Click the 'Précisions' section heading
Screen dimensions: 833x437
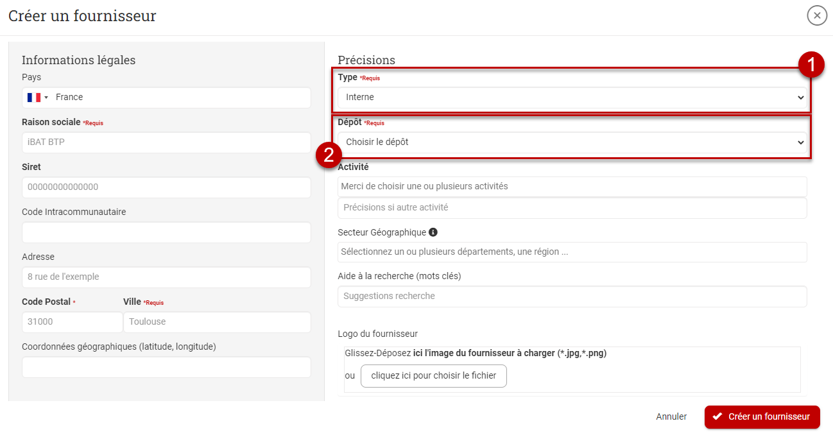(366, 60)
